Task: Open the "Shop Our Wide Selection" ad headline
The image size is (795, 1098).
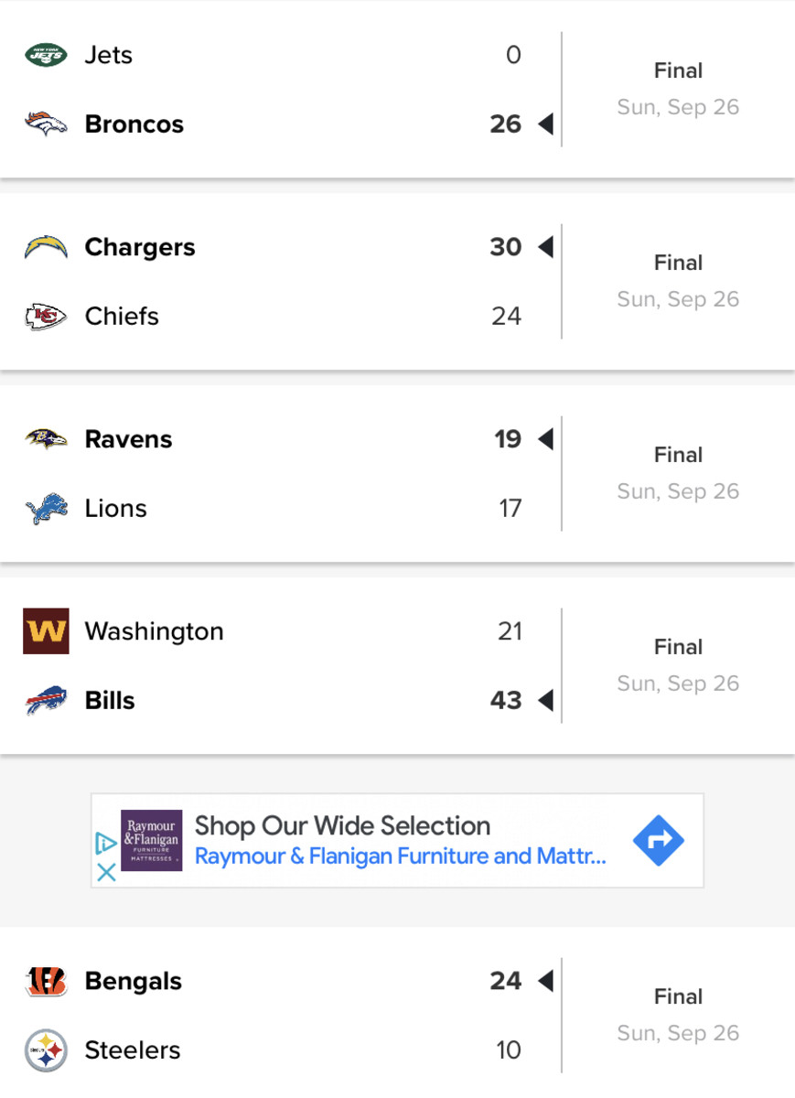Action: pyautogui.click(x=342, y=825)
